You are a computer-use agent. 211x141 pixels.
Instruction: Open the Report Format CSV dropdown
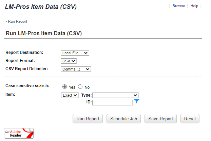click(69, 61)
